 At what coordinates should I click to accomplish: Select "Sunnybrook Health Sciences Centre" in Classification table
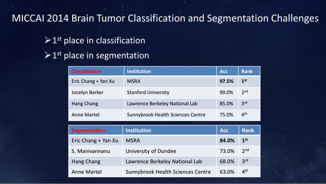[x=166, y=115]
